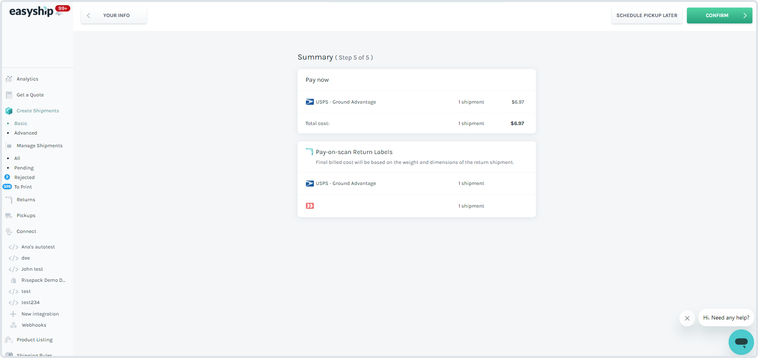Image resolution: width=758 pixels, height=358 pixels.
Task: Open Product Listing page
Action: point(35,340)
